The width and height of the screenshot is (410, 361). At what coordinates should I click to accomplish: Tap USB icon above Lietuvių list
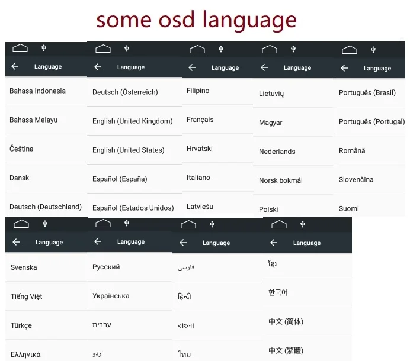point(293,49)
